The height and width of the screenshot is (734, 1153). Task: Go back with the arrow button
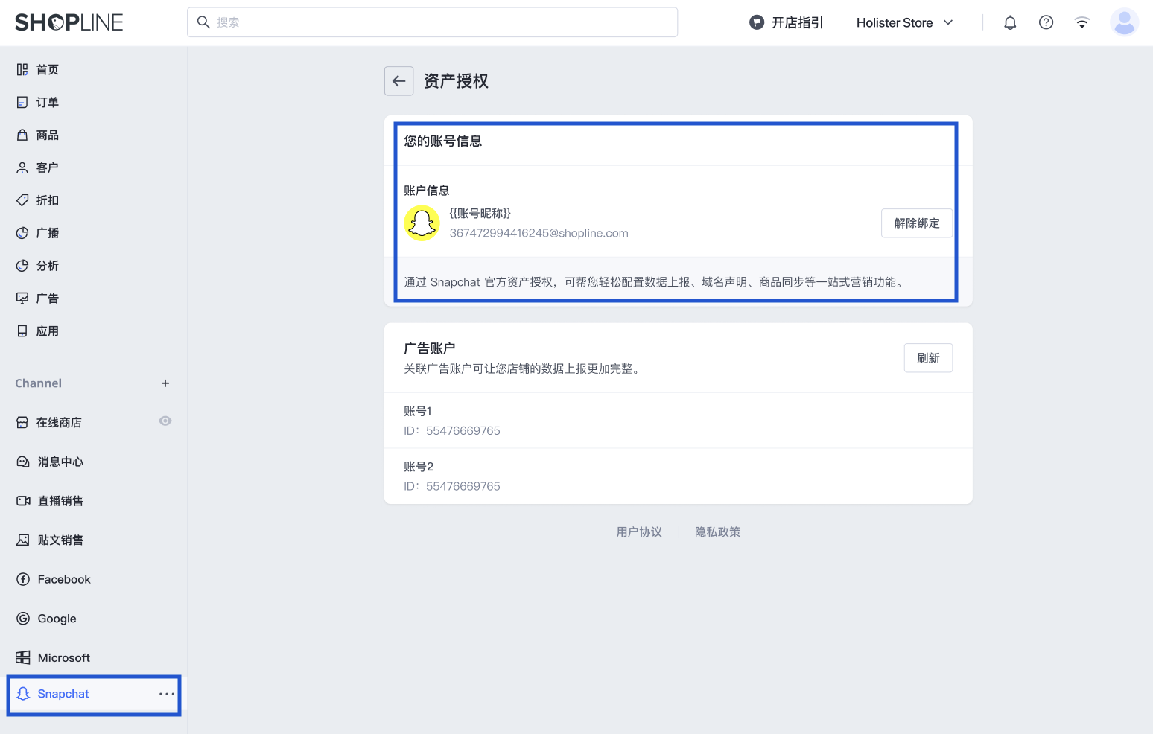click(x=399, y=81)
